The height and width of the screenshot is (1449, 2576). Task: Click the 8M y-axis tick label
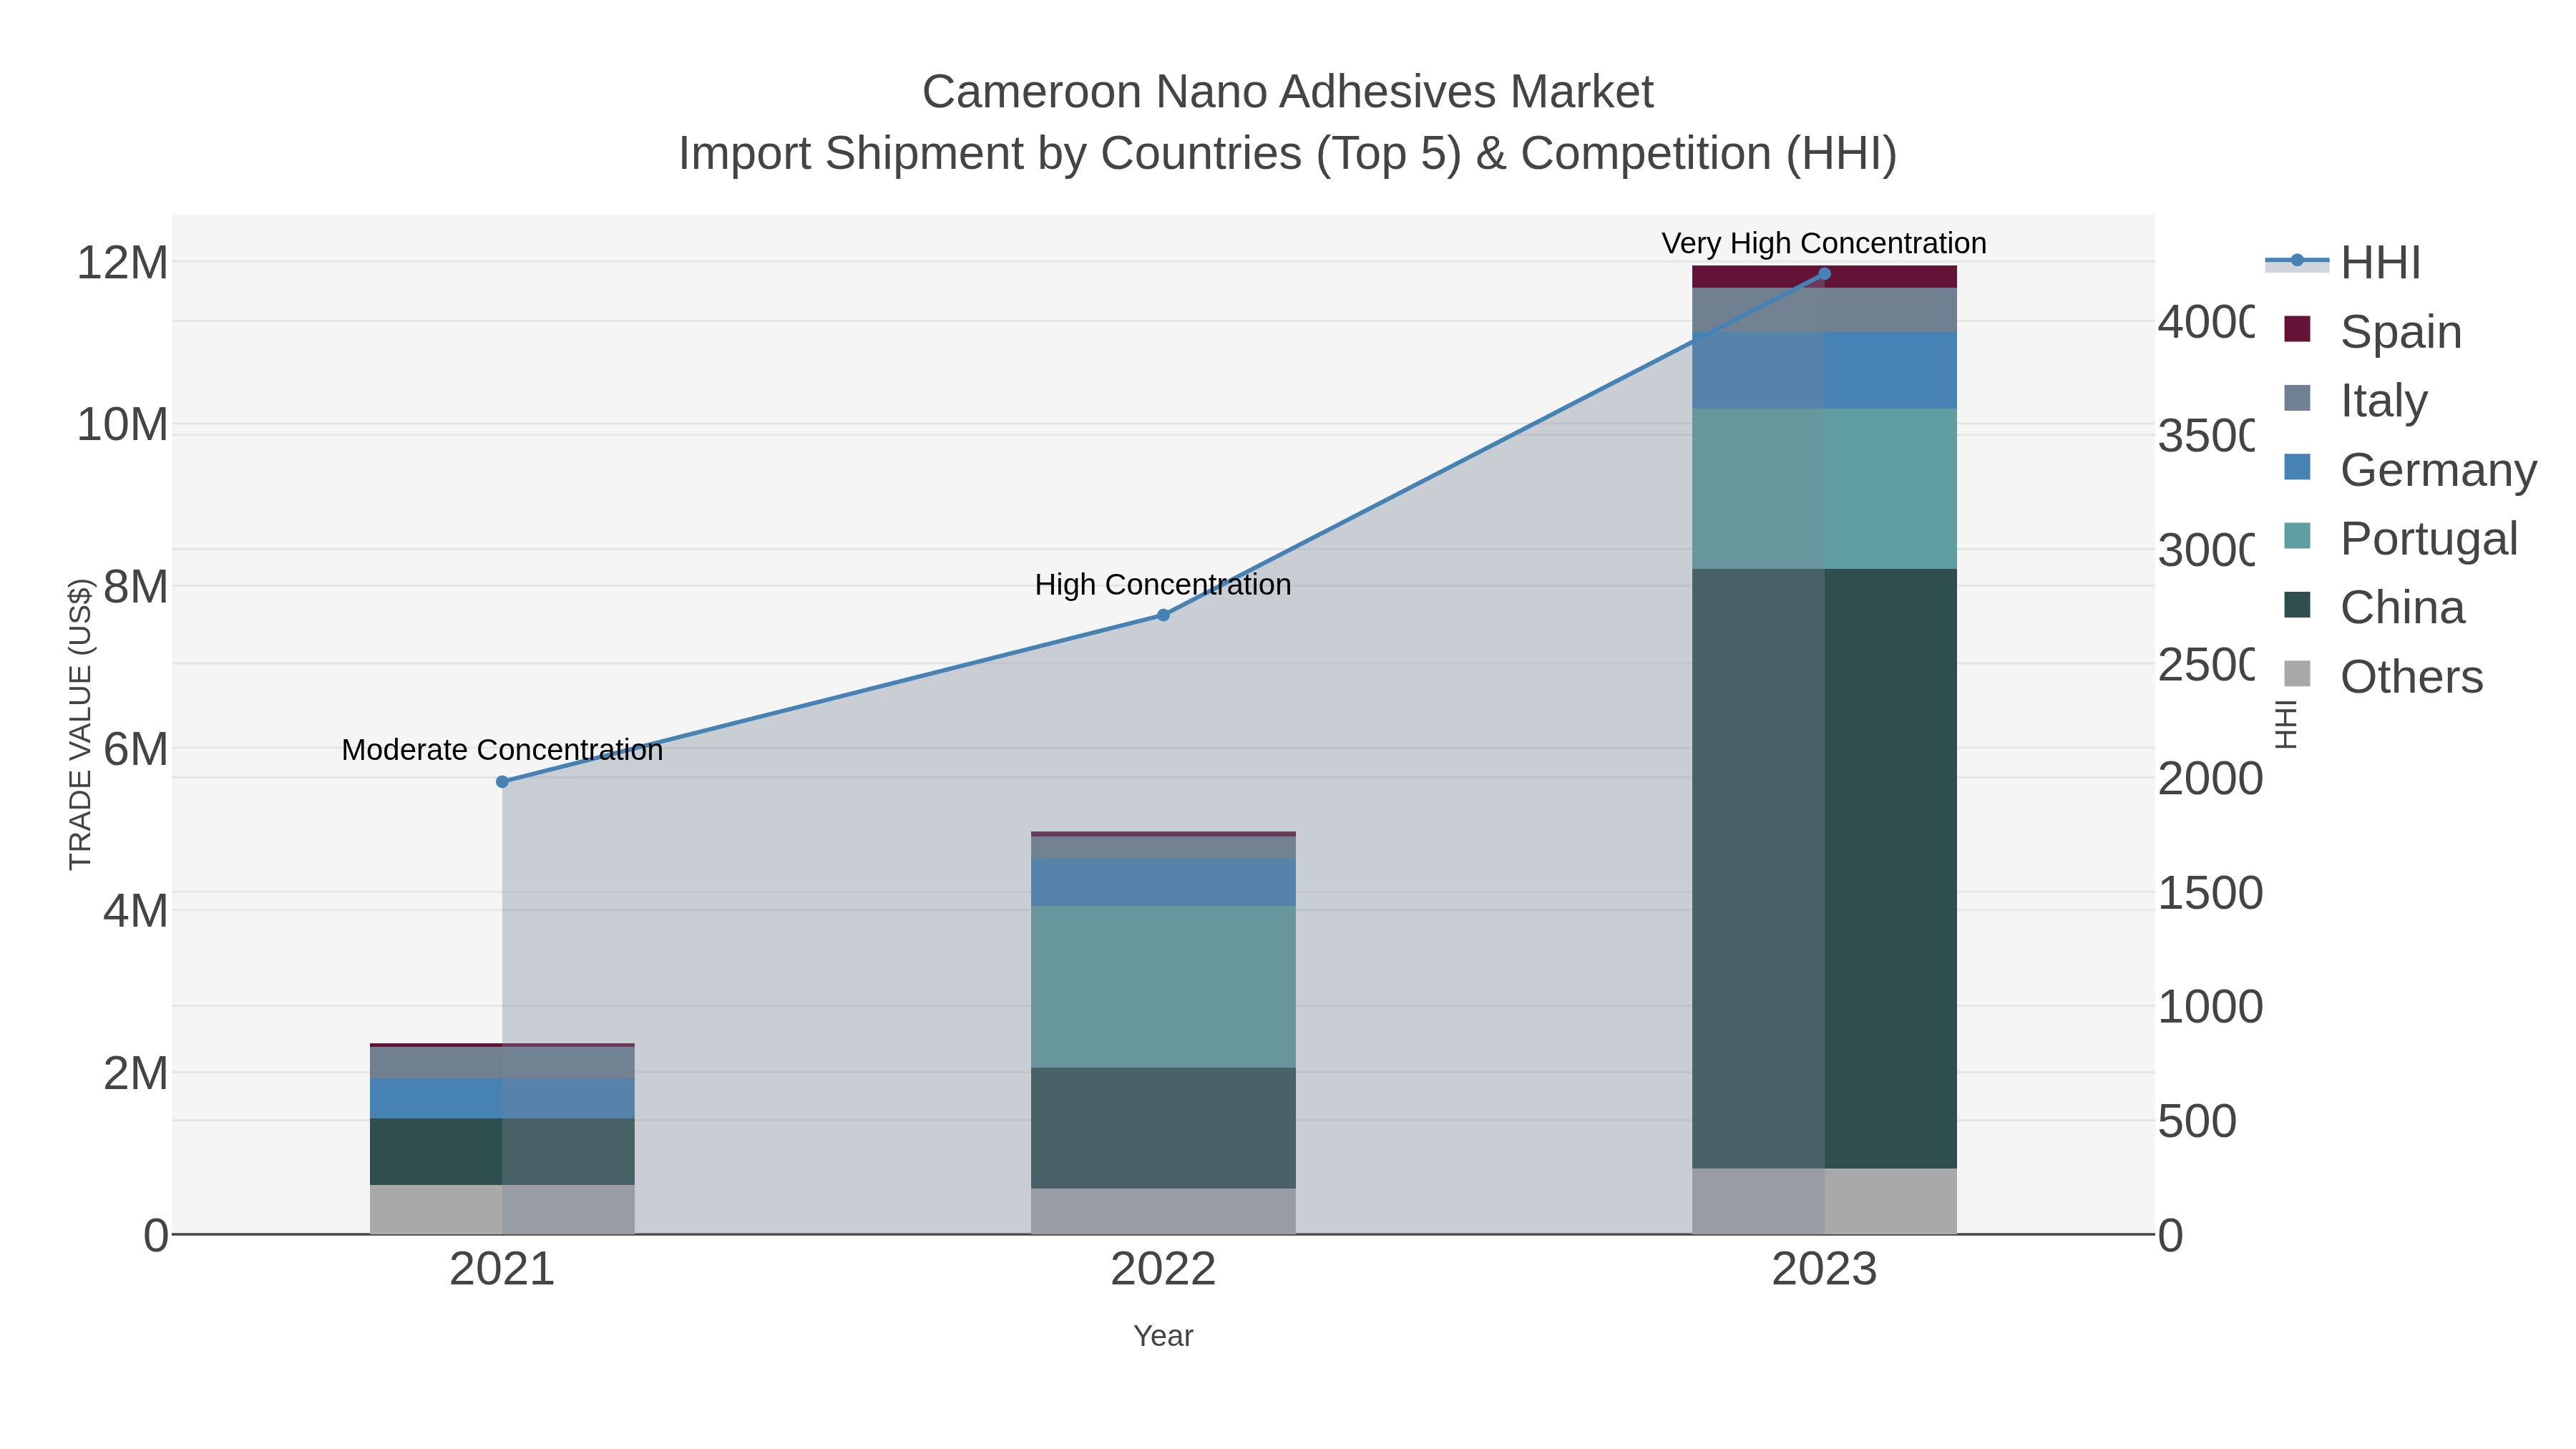[135, 587]
